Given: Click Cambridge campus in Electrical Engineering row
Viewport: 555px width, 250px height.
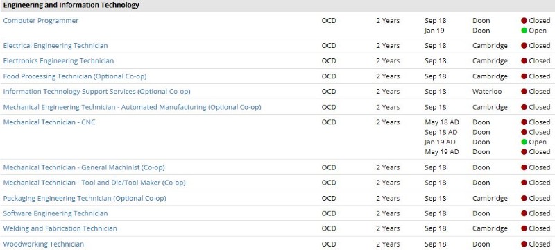Looking at the screenshot, I should point(490,46).
